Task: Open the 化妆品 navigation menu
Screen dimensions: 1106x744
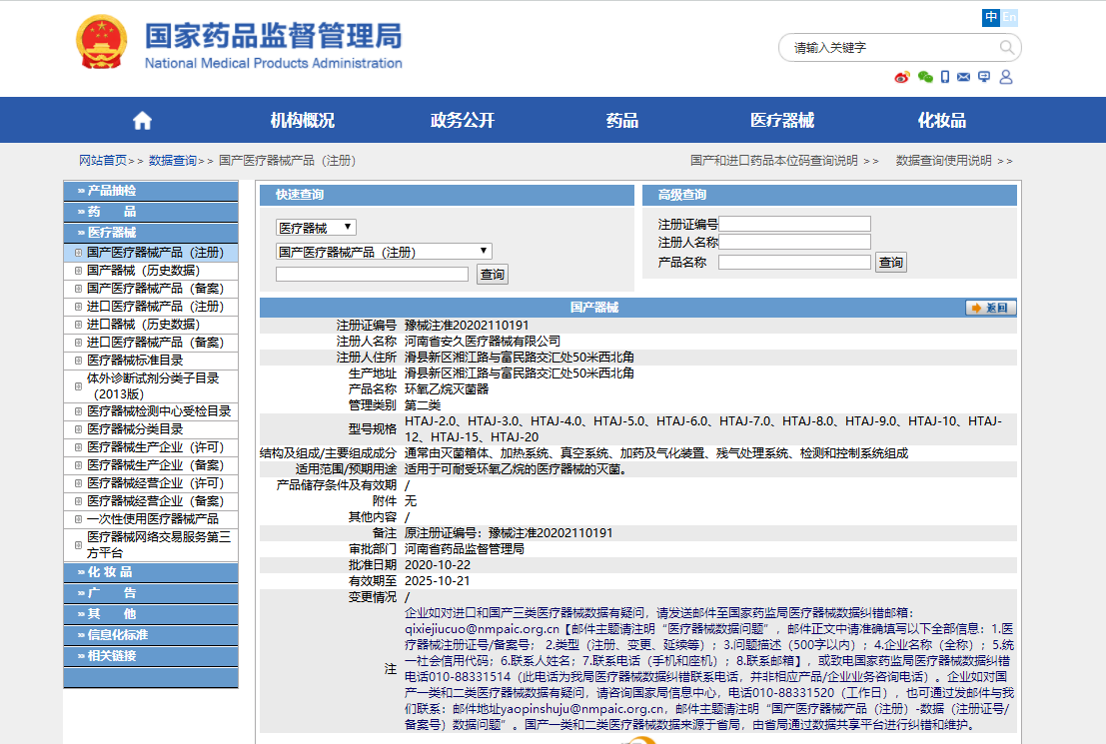Action: (942, 121)
